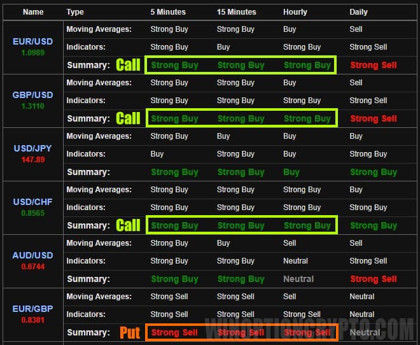Open the AUD/USD pair details
The width and height of the screenshot is (420, 345).
(33, 255)
